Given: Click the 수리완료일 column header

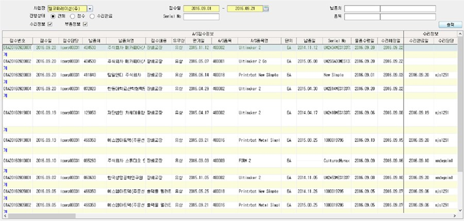Looking at the screenshot, I should [419, 41].
